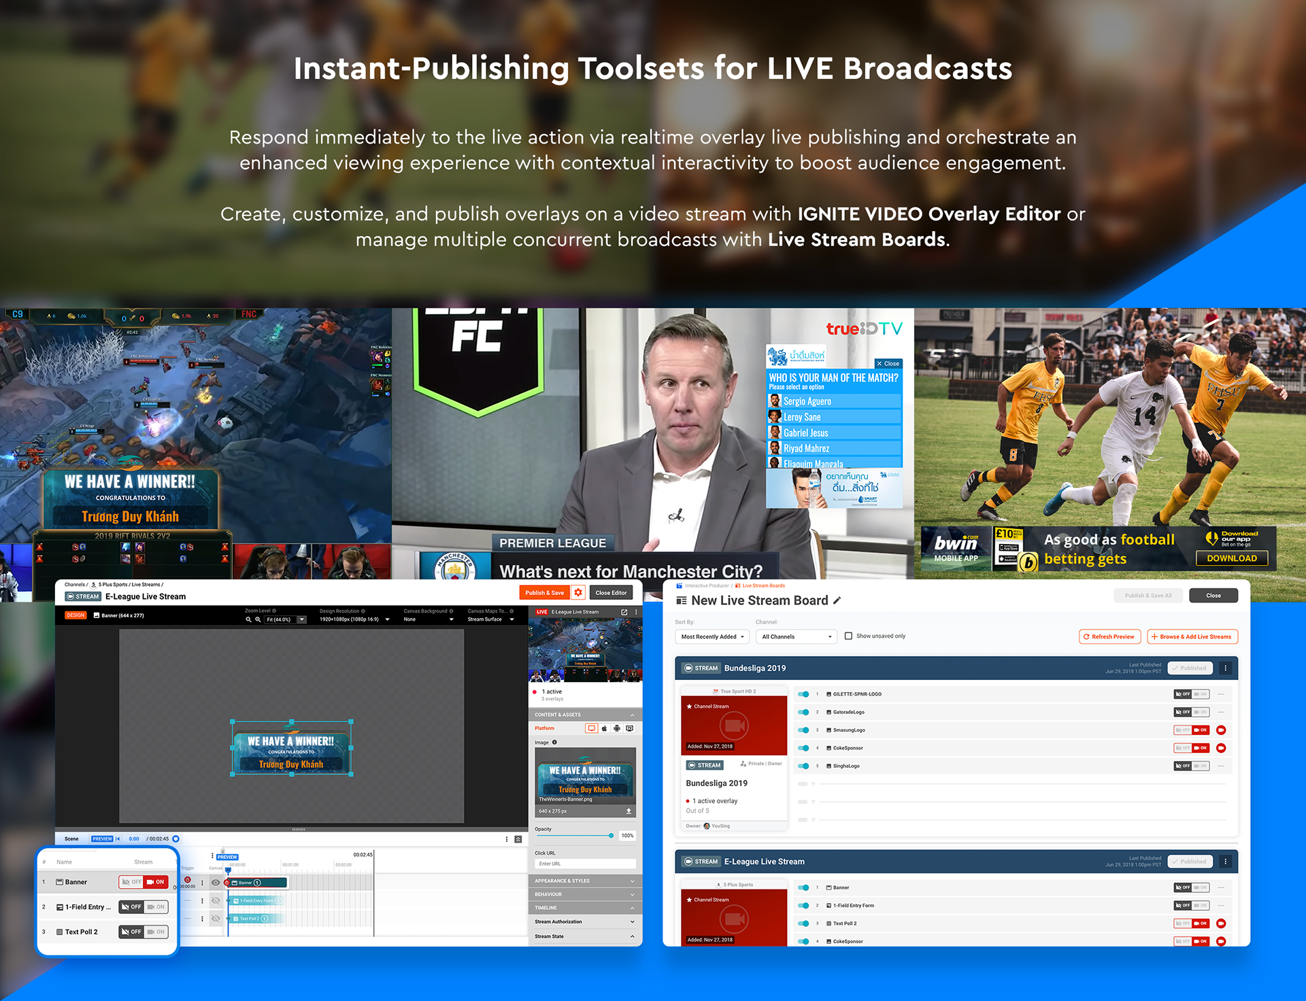Collapse the timeline panel with the chevron box icon
The image size is (1306, 1001).
518,839
